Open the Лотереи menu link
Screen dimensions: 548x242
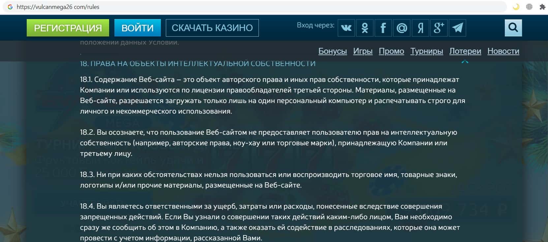coord(465,51)
